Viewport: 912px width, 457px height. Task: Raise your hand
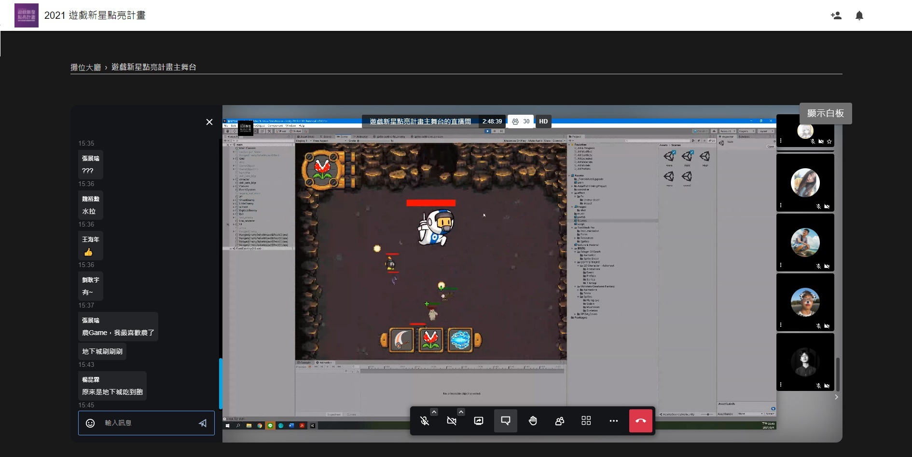tap(533, 421)
